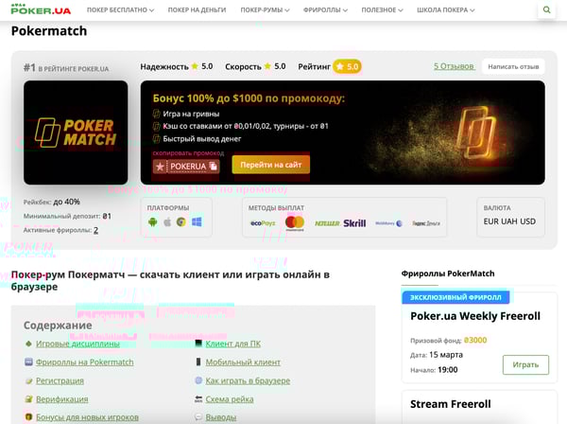The image size is (567, 424).
Task: Click the Скорость 5.0 rating
Action: point(255,66)
